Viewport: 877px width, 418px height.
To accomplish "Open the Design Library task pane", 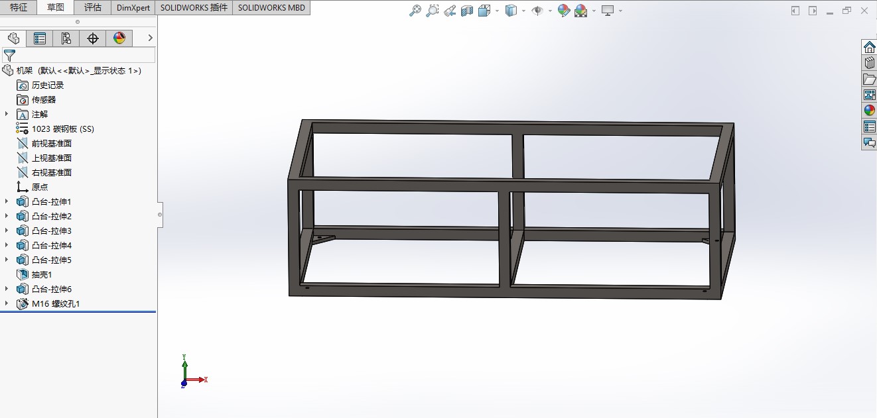I will 869,63.
